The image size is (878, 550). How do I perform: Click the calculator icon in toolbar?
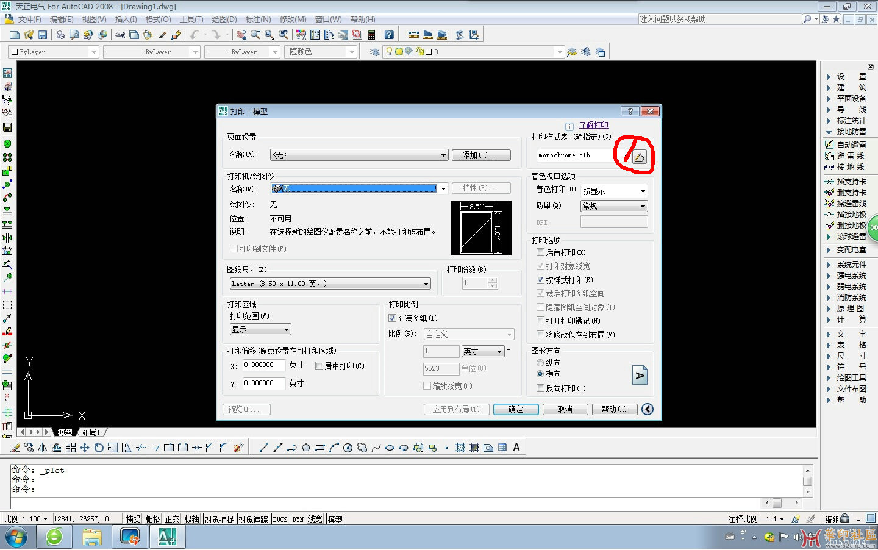(x=371, y=35)
